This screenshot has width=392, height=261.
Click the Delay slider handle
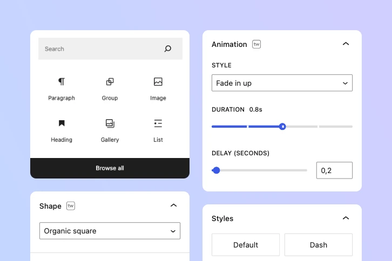217,170
